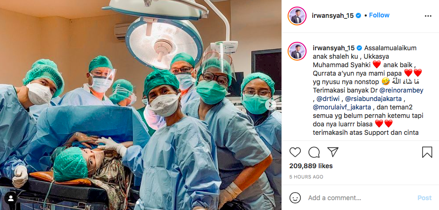
Task: Save the post with the bookmark icon
Action: pyautogui.click(x=427, y=152)
